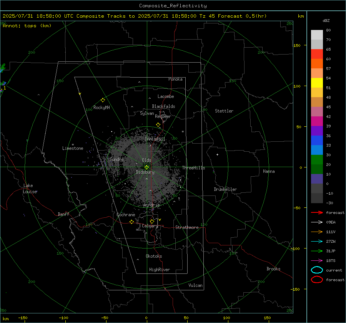Image resolution: width=346 pixels, height=323 pixels.
Task: Click the Okotoks label
Action: (154, 256)
